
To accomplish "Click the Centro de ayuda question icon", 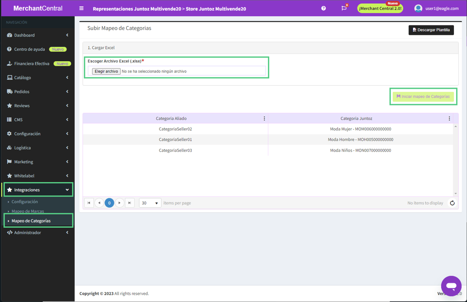I will click(9, 49).
